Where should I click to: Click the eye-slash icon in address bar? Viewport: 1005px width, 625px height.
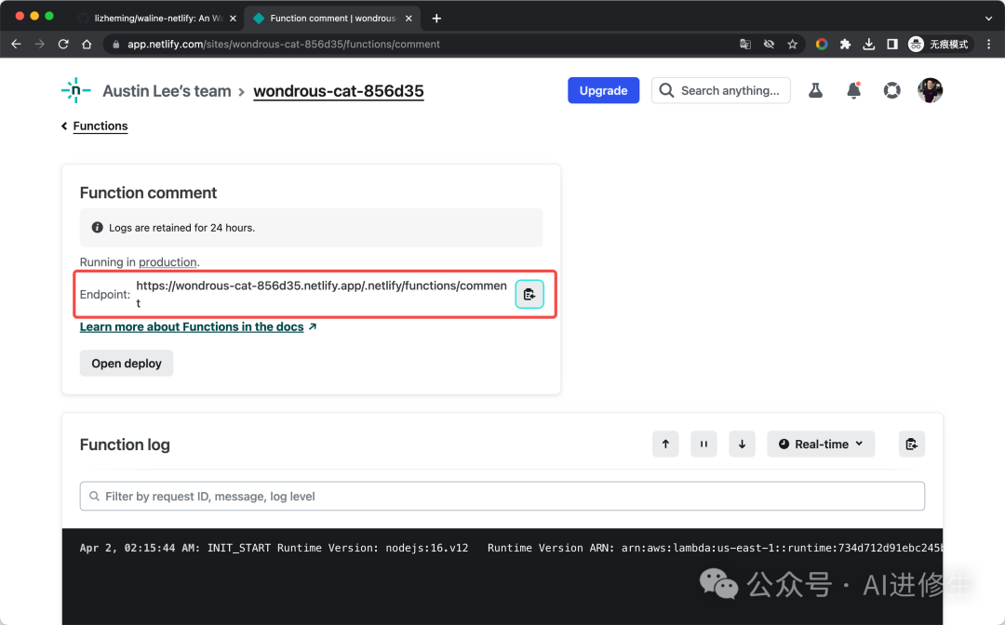coord(769,45)
